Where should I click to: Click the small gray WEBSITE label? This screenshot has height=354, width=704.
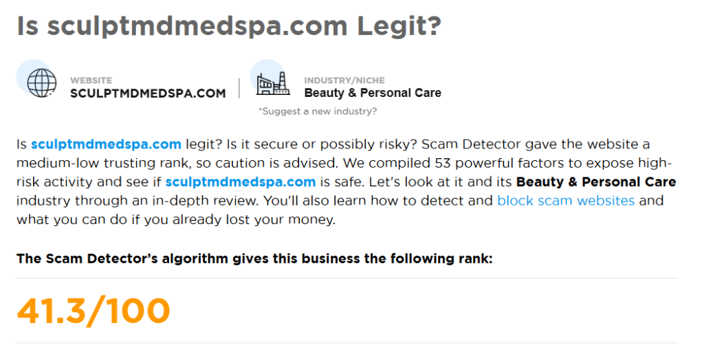click(x=91, y=80)
